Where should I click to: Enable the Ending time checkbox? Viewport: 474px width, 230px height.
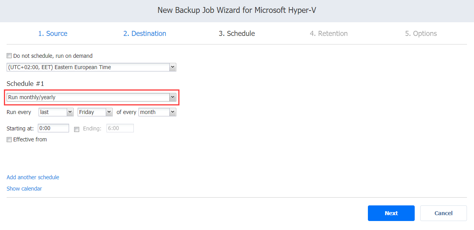click(x=76, y=129)
